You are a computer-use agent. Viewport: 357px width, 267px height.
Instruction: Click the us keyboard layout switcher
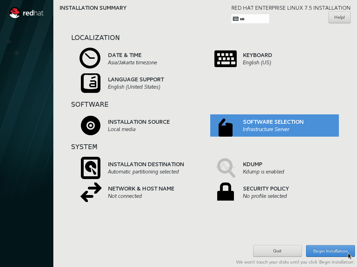pos(250,19)
